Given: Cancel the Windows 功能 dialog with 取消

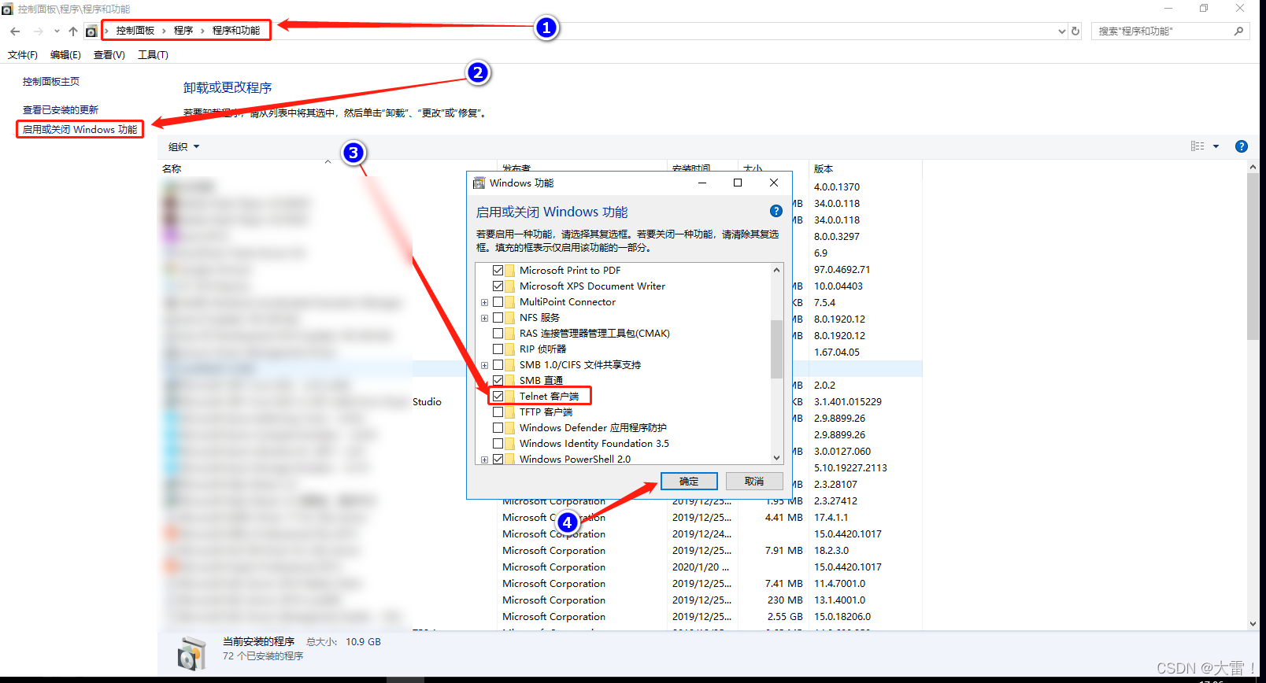Looking at the screenshot, I should 754,481.
